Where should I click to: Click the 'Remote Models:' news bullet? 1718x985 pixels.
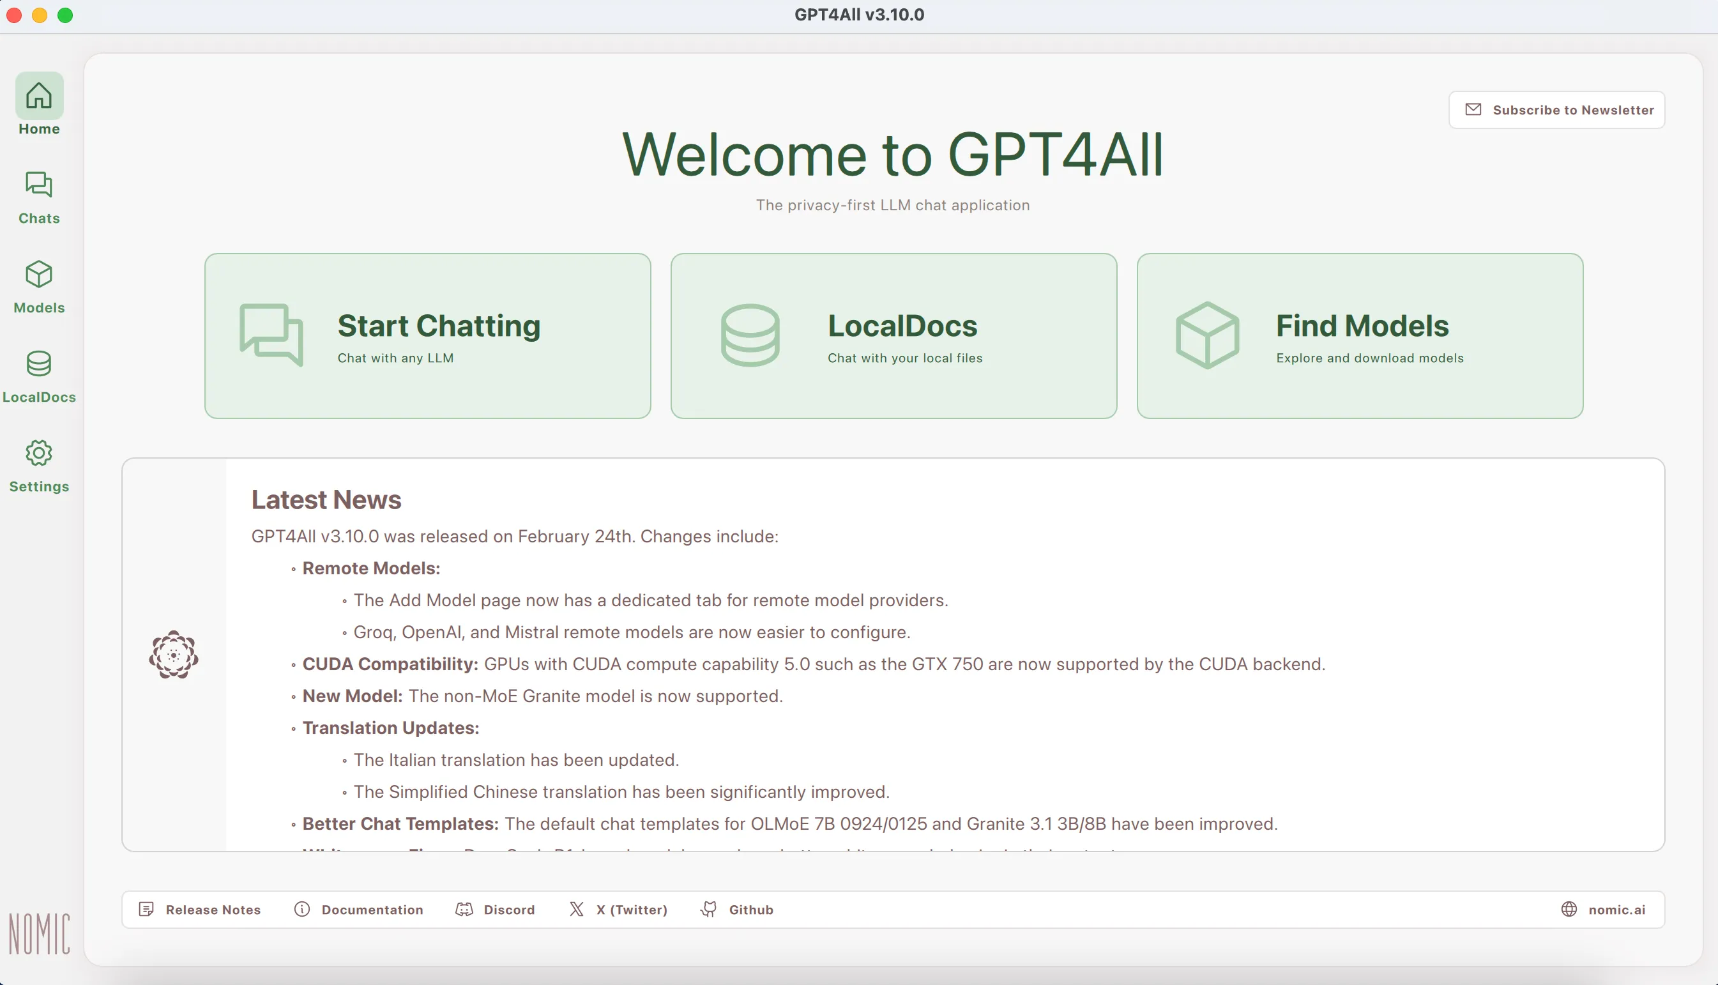point(371,569)
